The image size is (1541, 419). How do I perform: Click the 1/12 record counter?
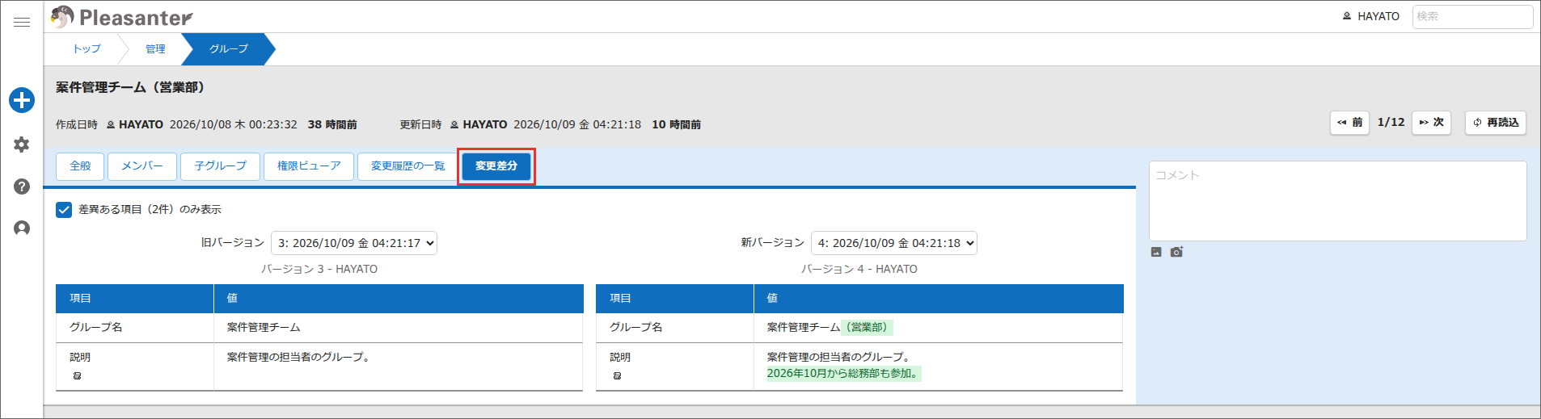1391,123
